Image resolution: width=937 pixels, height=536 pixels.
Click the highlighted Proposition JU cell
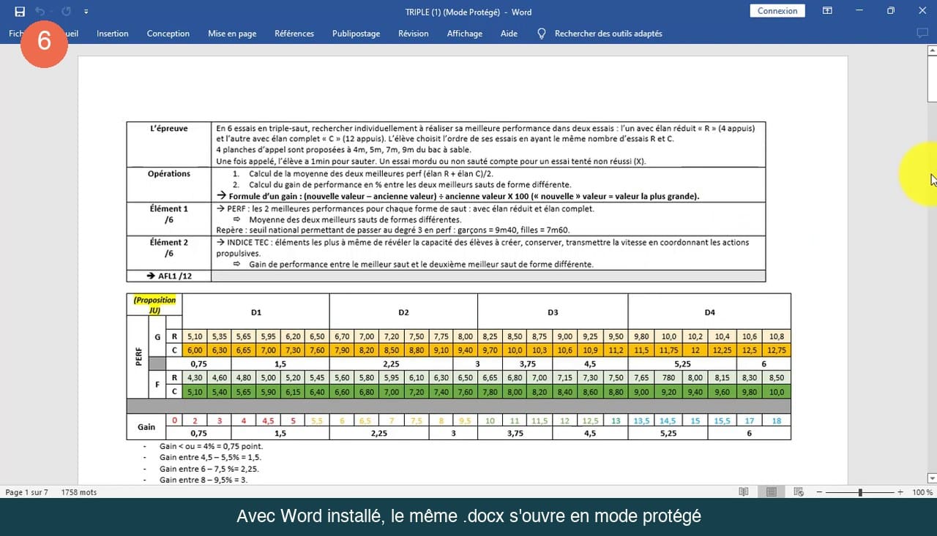[154, 305]
